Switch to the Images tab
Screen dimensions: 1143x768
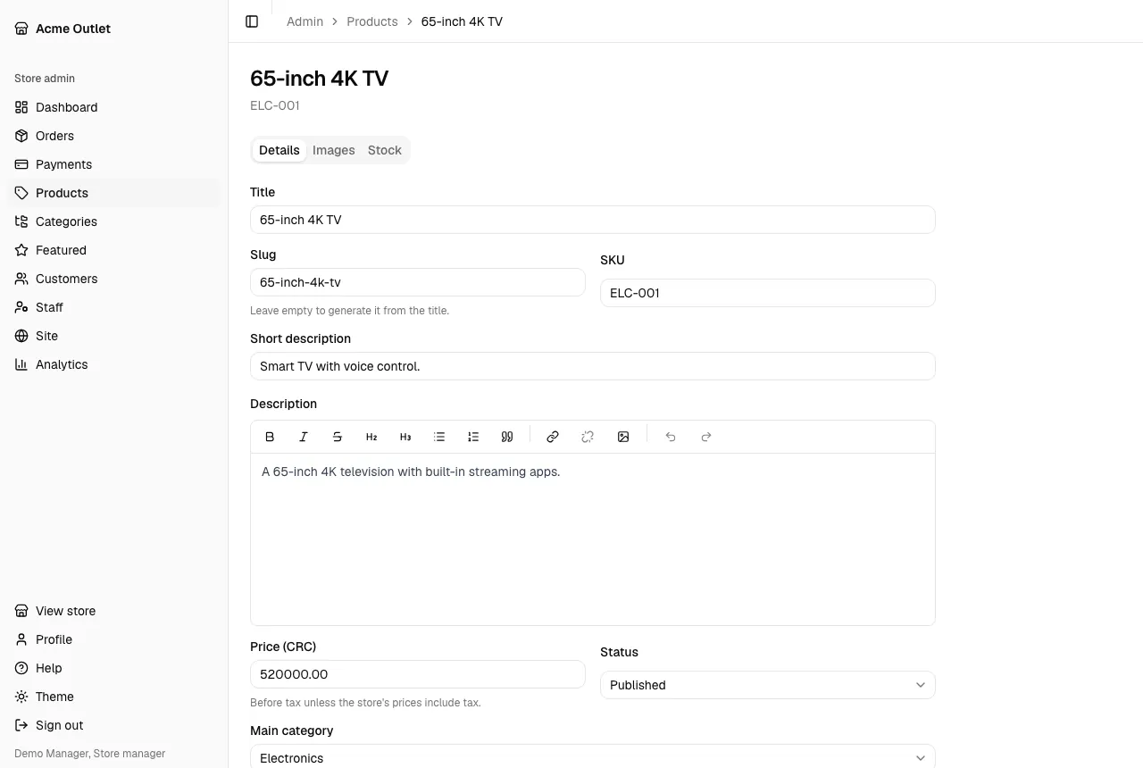pyautogui.click(x=334, y=150)
